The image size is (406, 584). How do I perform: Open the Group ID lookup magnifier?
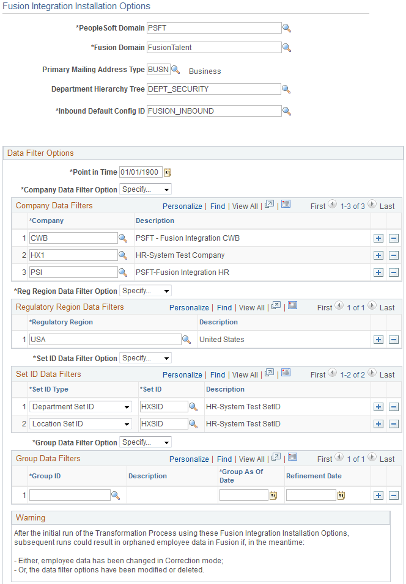(x=116, y=495)
